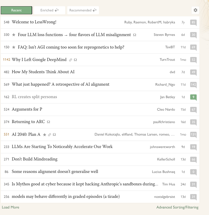Open comments bubble for Welcome to LessWrong

[193, 23]
